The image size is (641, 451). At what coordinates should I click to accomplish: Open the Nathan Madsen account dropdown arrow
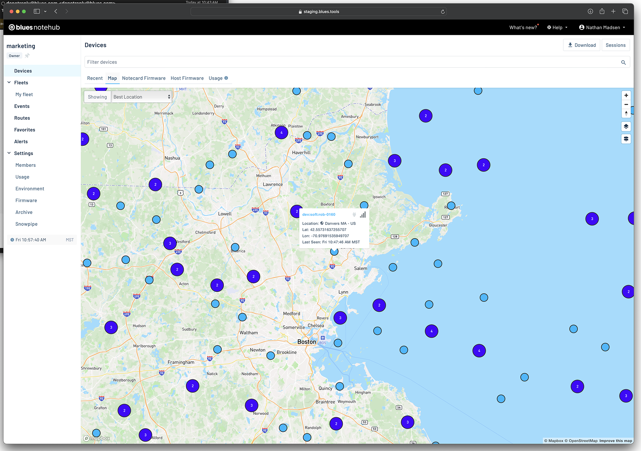[624, 28]
